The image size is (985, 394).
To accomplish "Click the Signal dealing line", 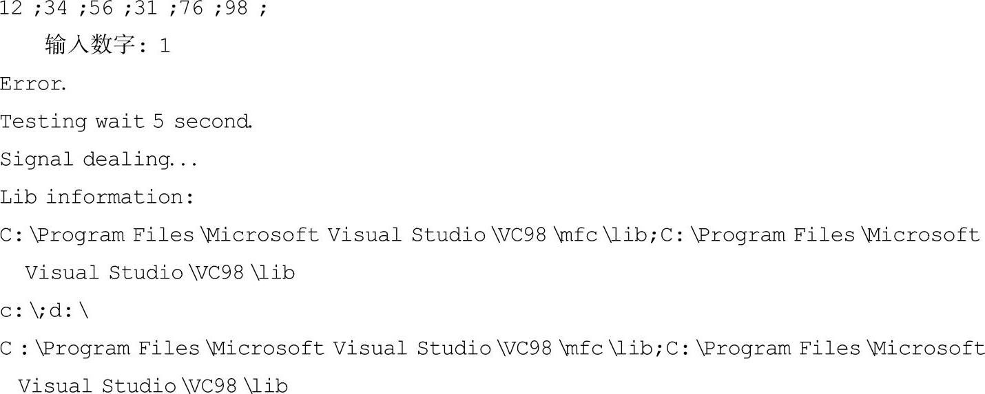I will tap(98, 160).
